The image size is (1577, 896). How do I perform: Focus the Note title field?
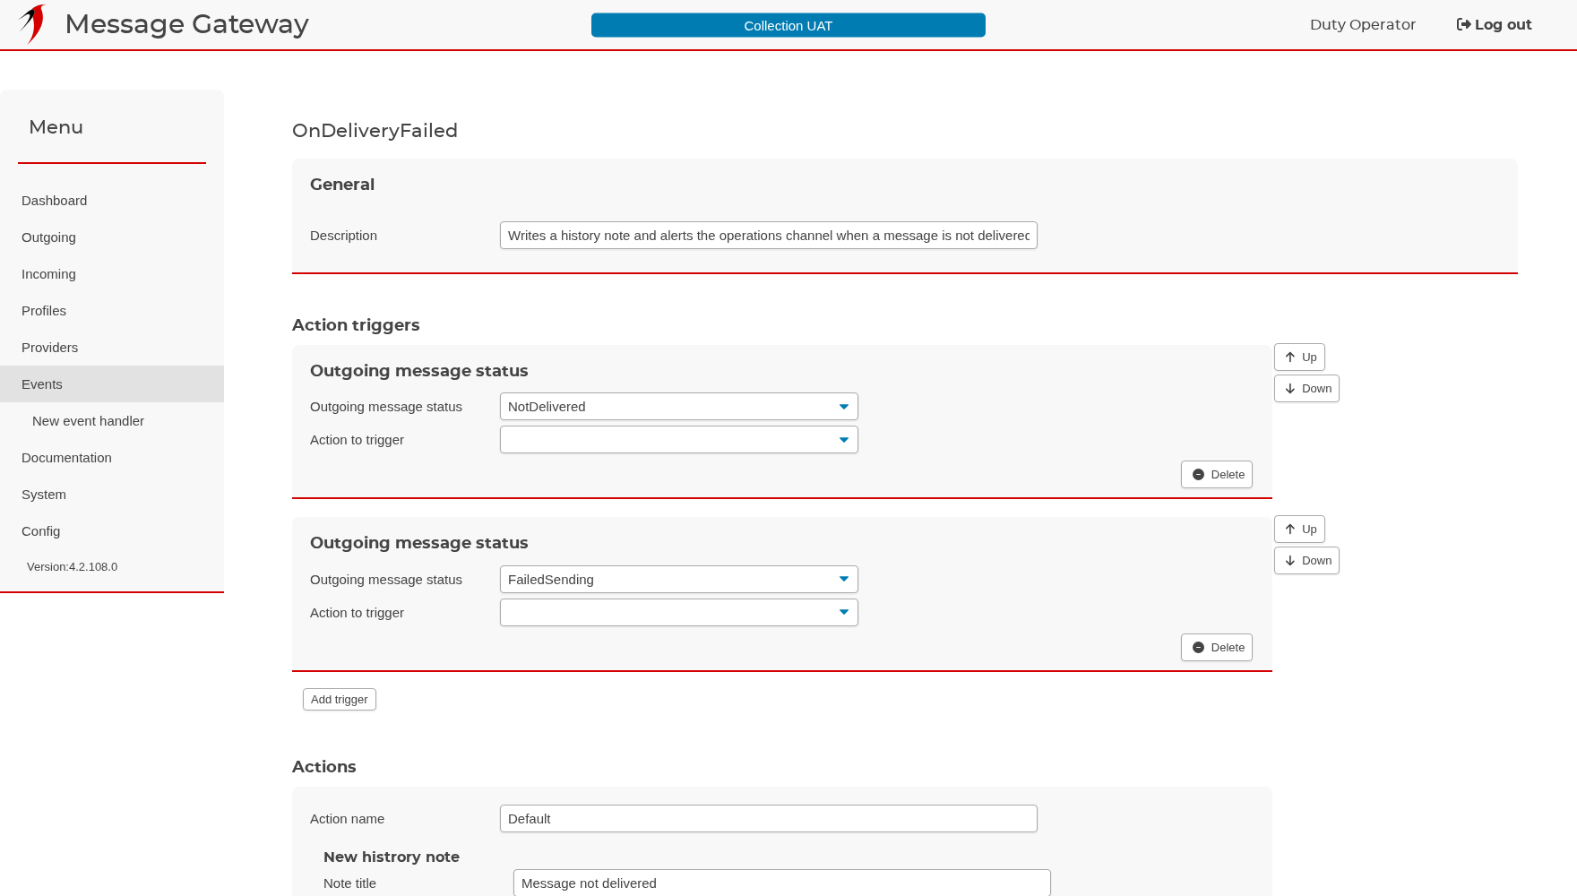click(x=782, y=883)
